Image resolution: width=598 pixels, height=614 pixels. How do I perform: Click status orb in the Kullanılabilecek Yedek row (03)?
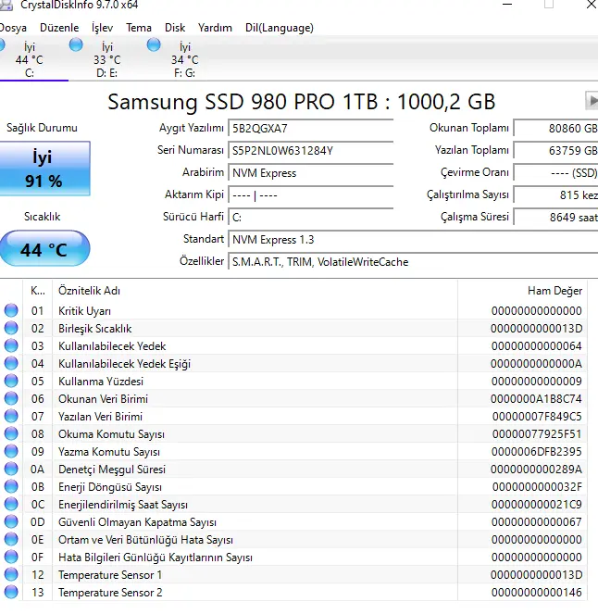(x=11, y=345)
